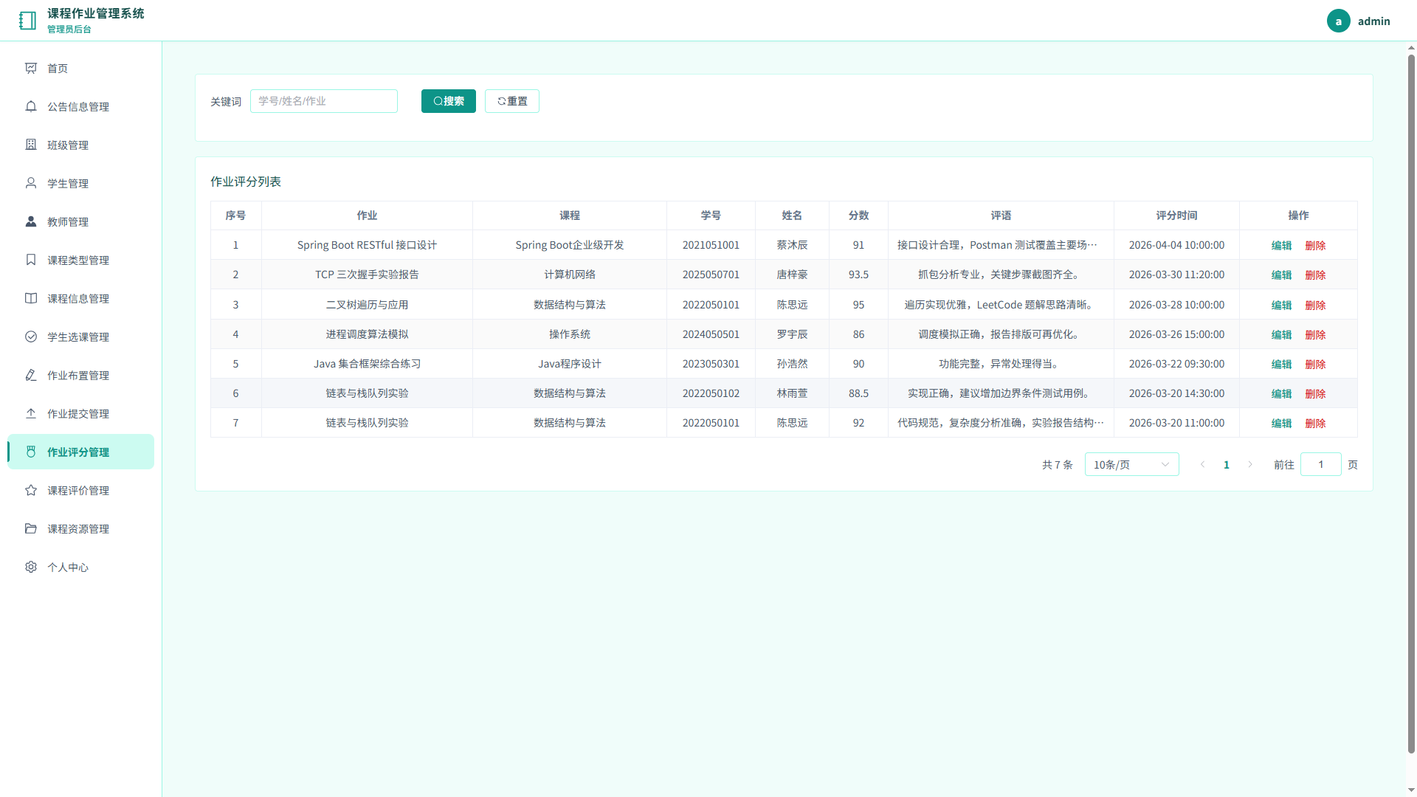
Task: Delete the Spring Boot RESTful row
Action: click(1315, 245)
